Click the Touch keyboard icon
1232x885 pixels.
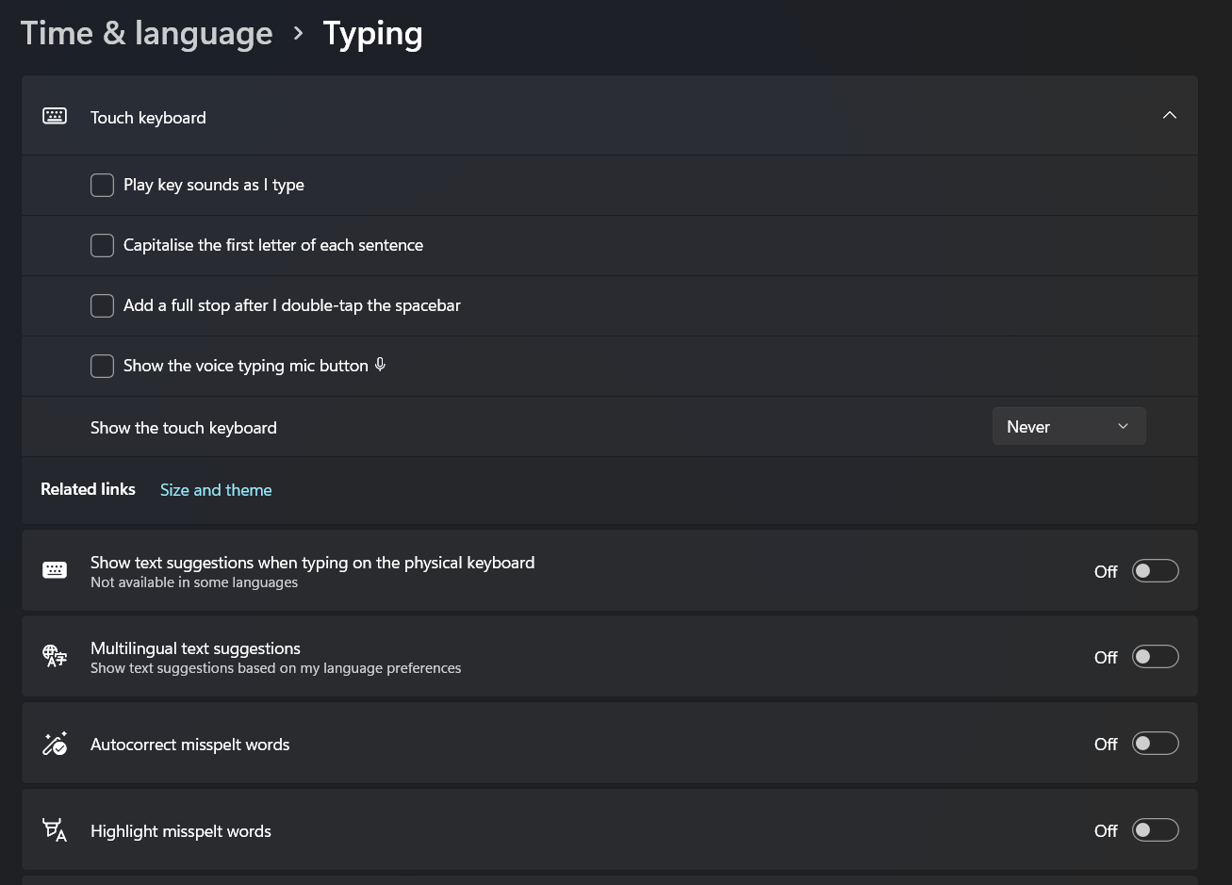pyautogui.click(x=55, y=116)
